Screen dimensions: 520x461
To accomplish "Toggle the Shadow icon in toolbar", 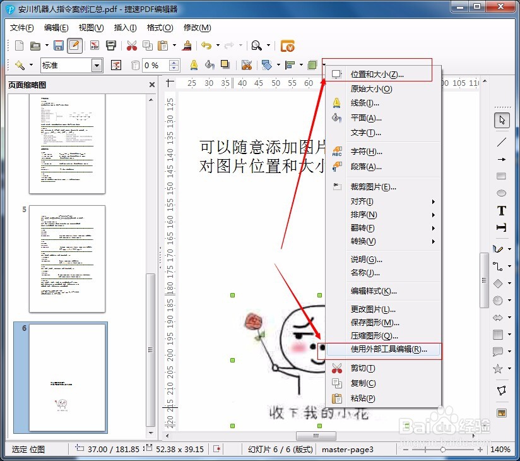I will click(x=225, y=64).
